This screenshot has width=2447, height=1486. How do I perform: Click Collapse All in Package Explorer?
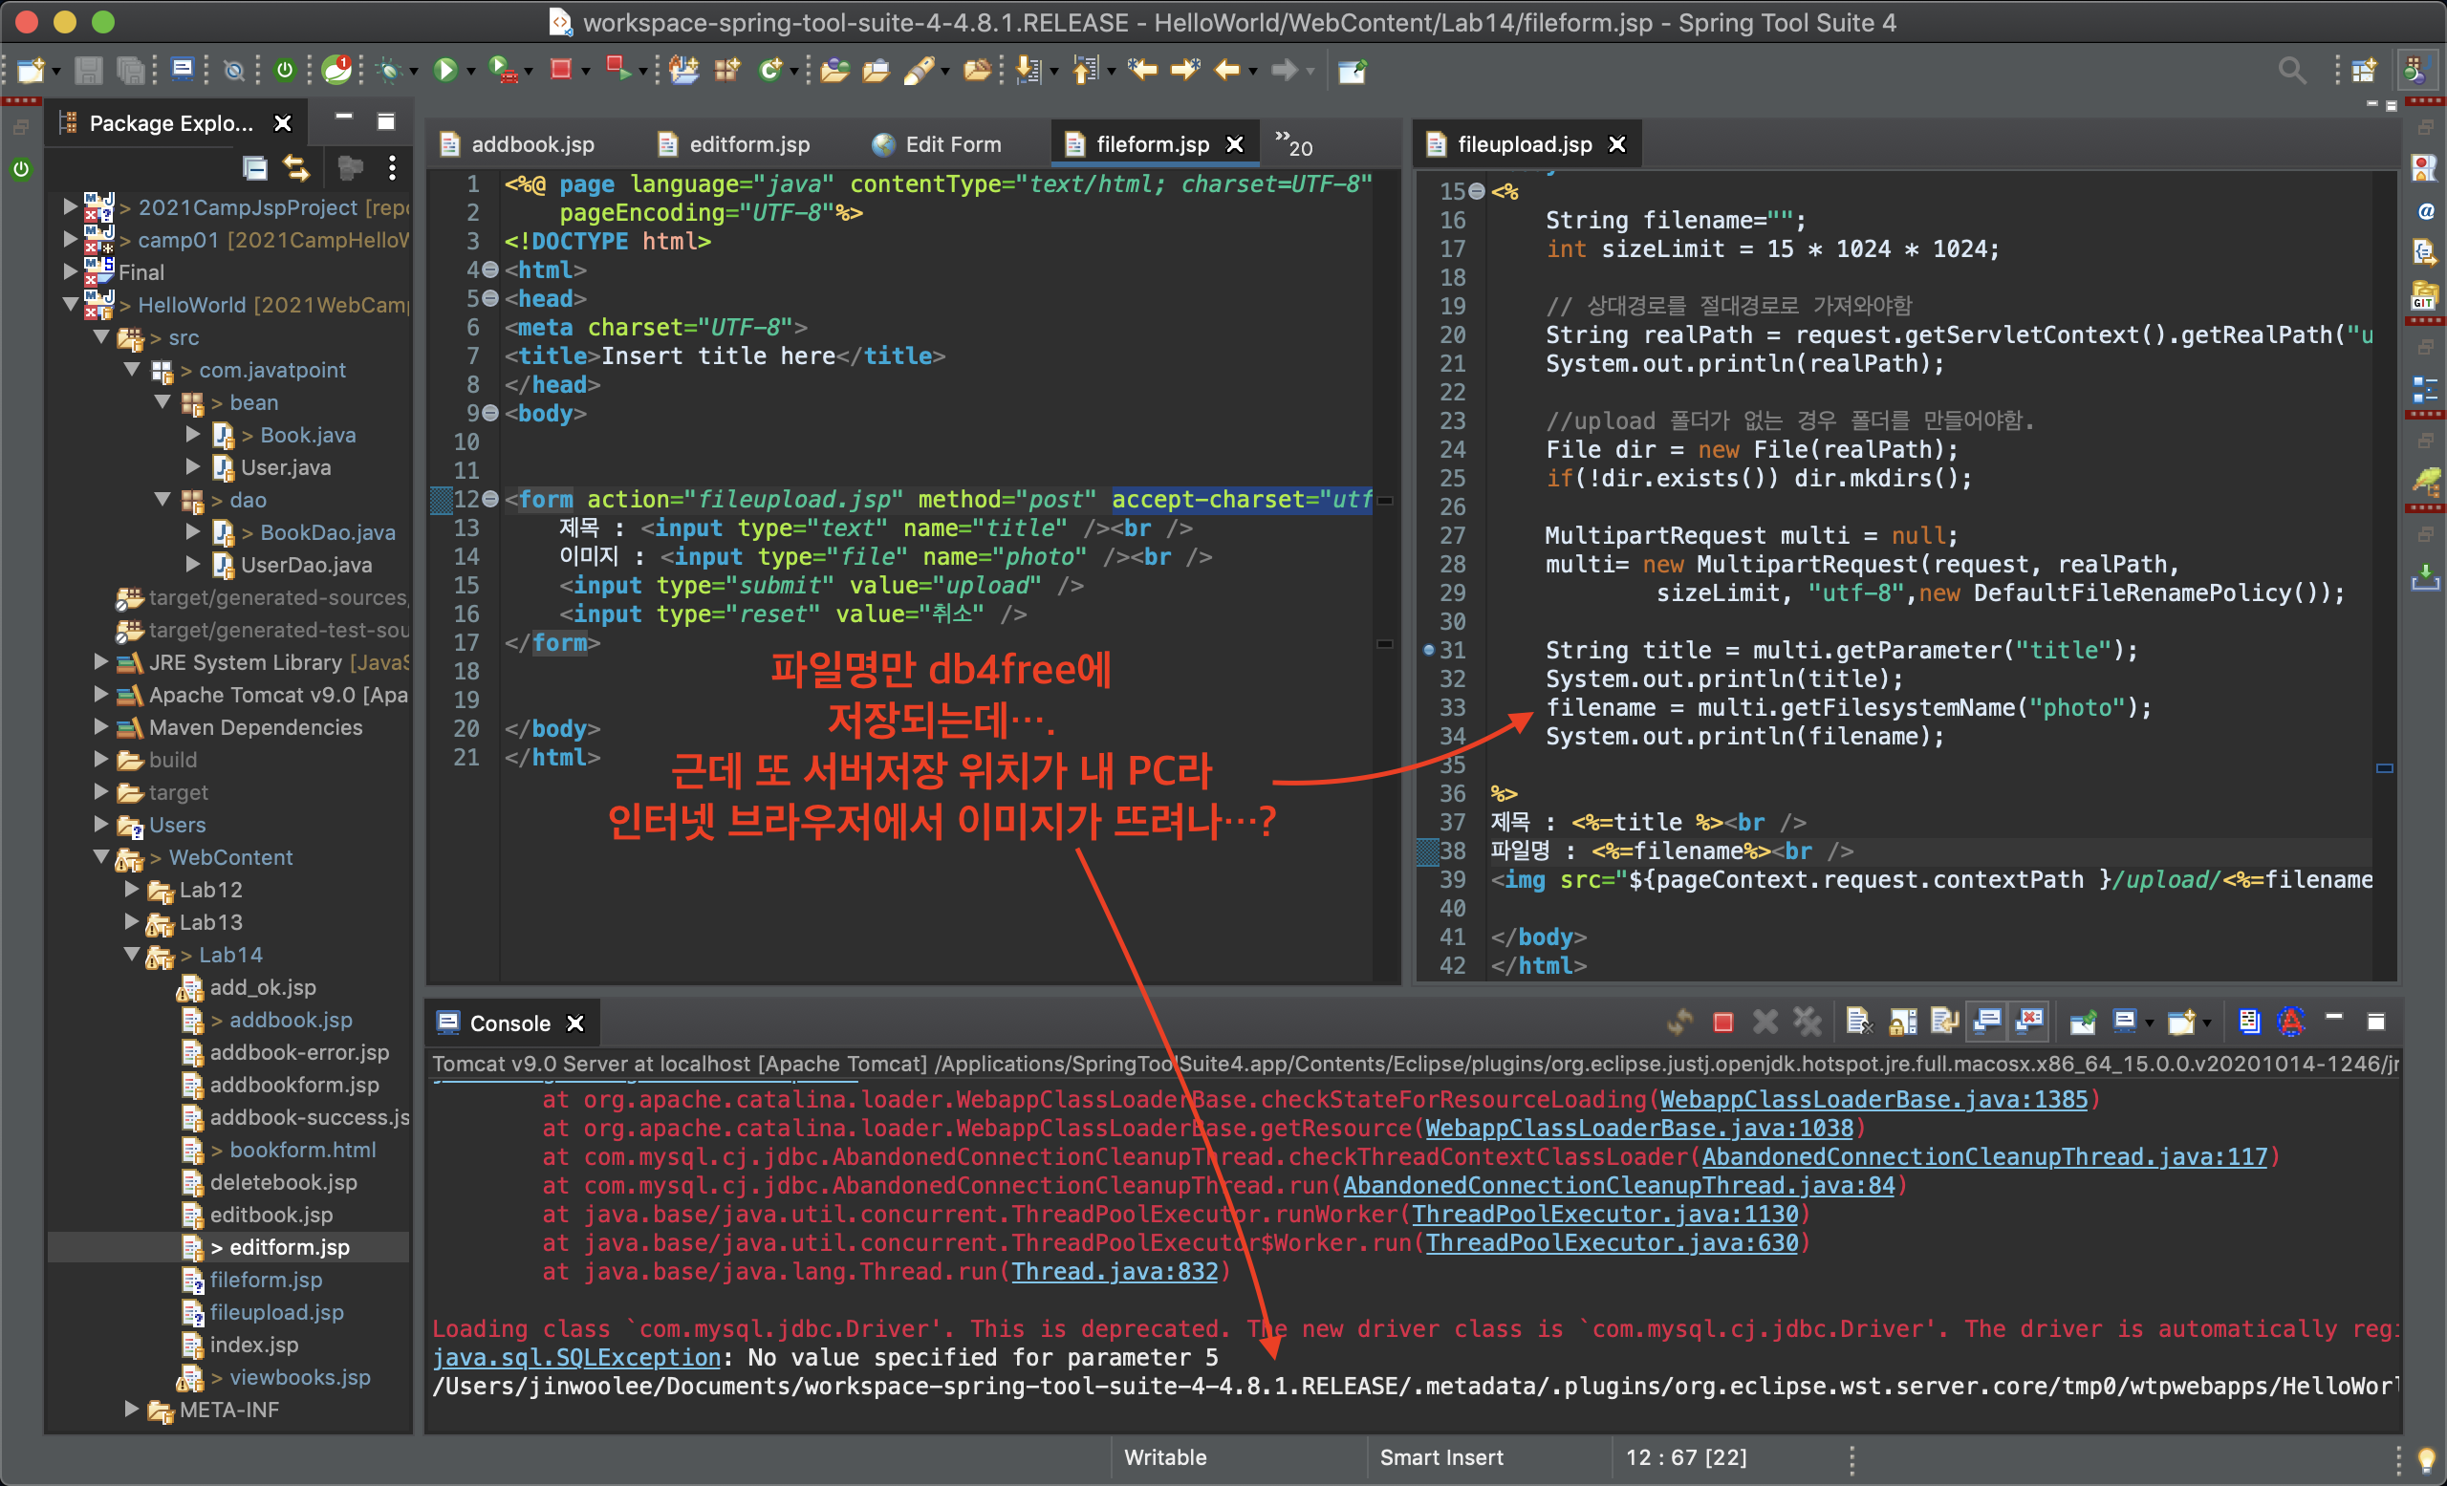click(255, 168)
